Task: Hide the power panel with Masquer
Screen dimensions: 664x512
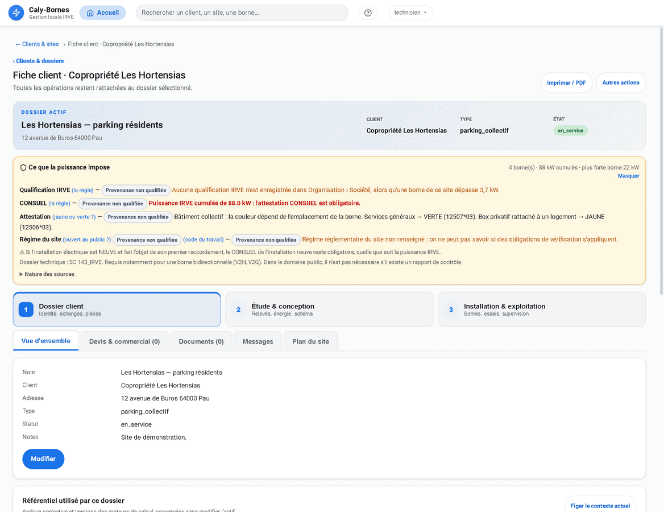Action: (x=628, y=176)
